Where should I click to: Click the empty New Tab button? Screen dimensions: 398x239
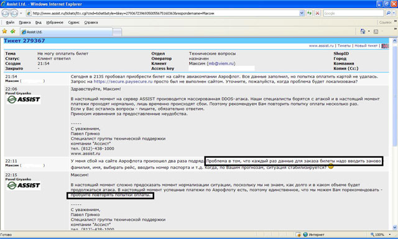(117, 32)
